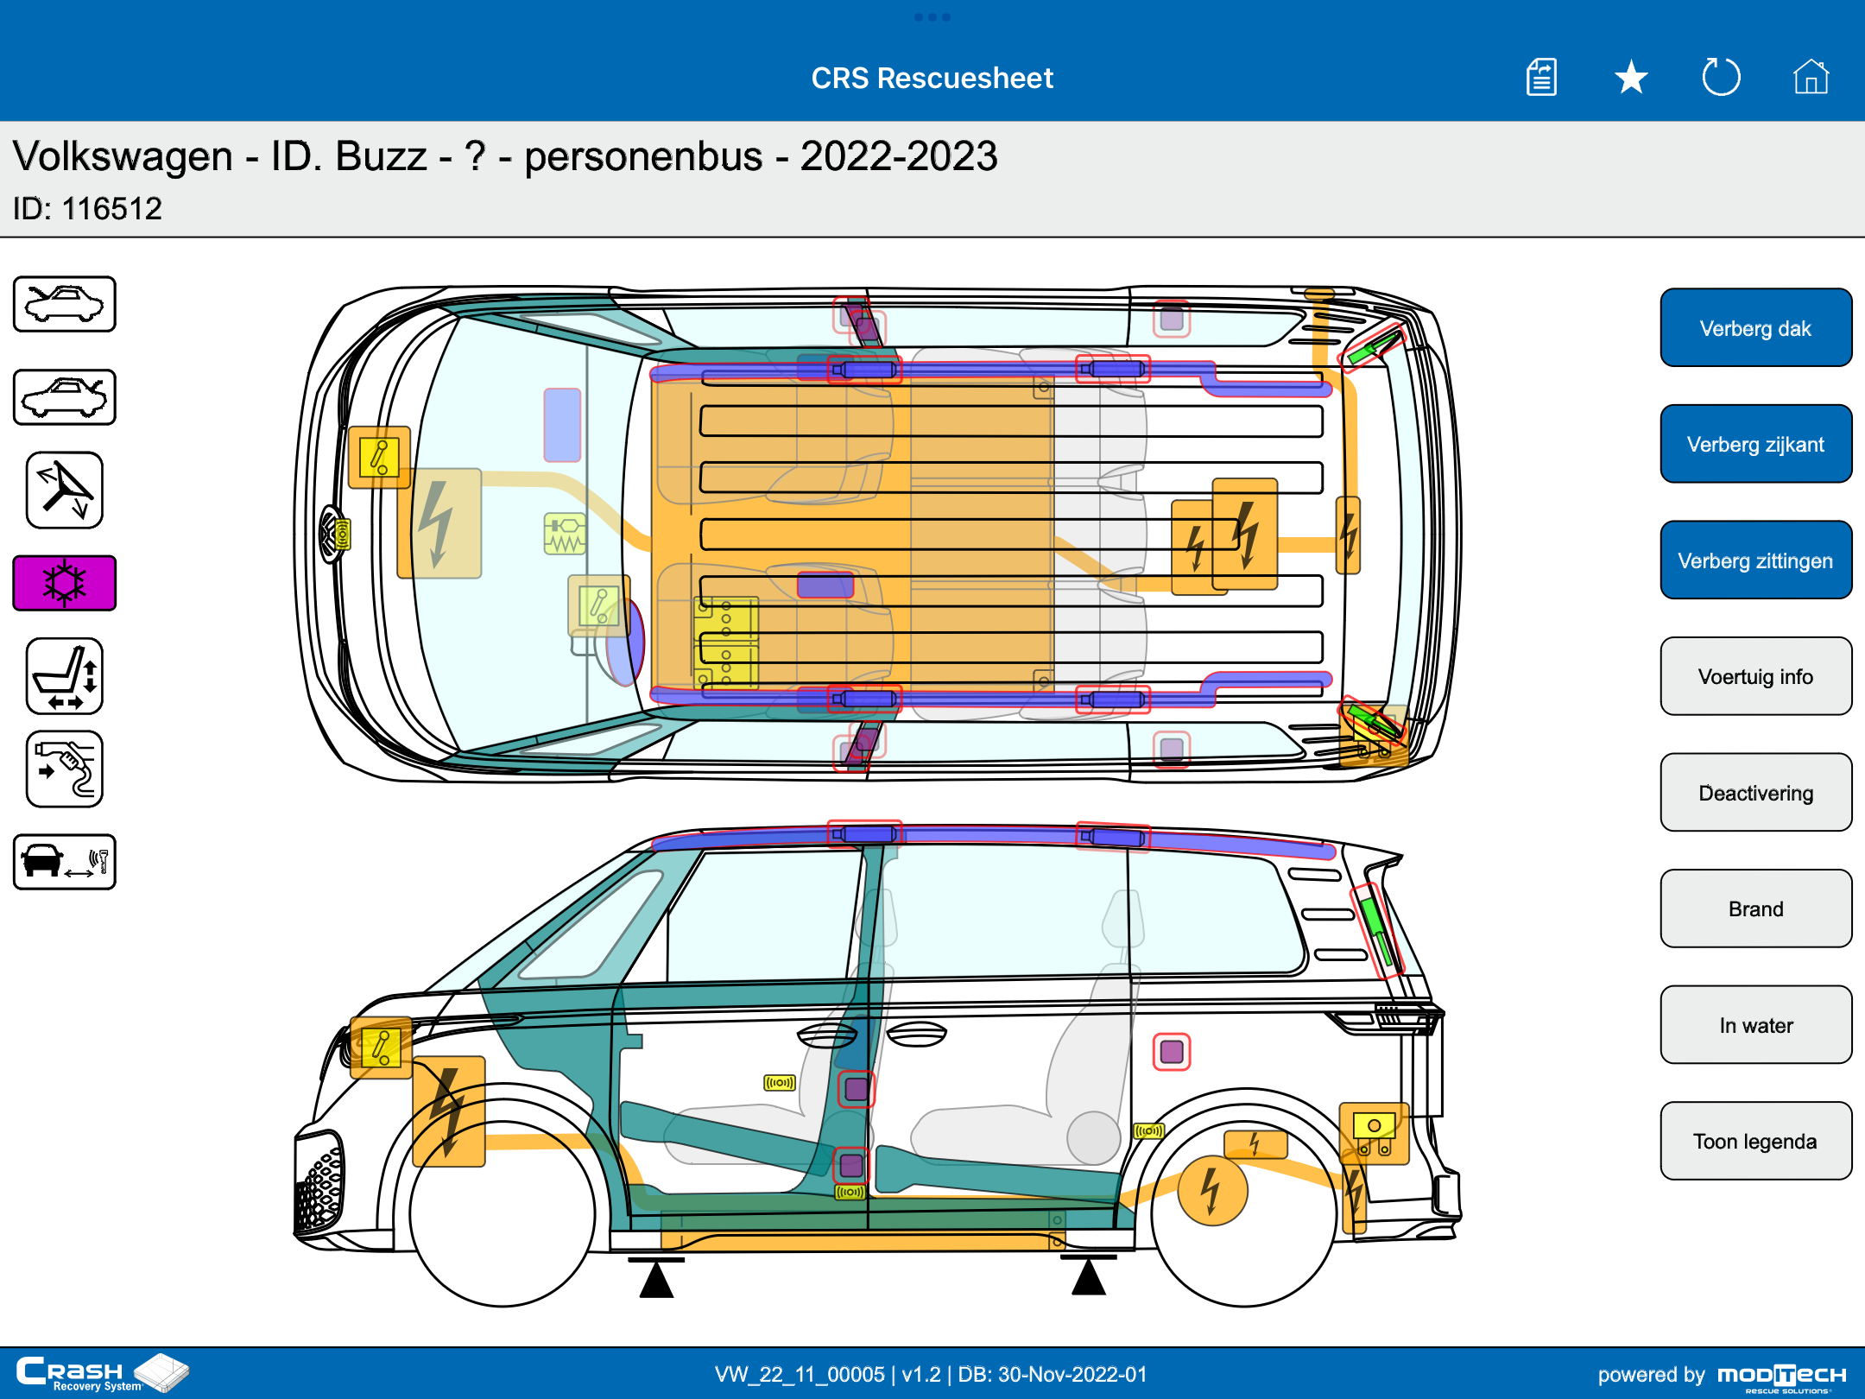Click the yellow-green box on the steering column, top view

[598, 605]
